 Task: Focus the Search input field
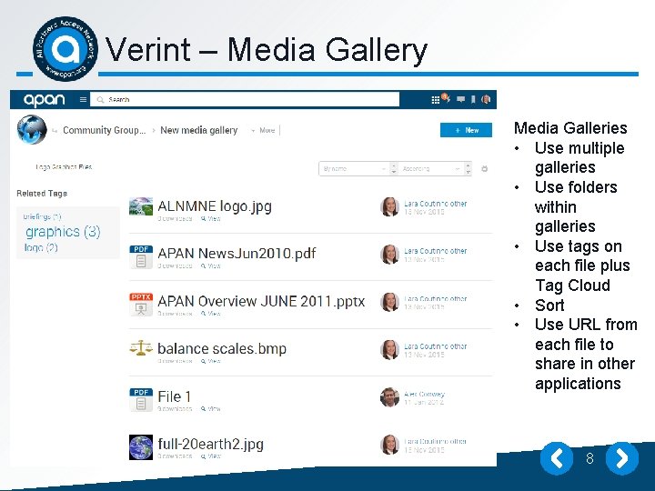[245, 100]
